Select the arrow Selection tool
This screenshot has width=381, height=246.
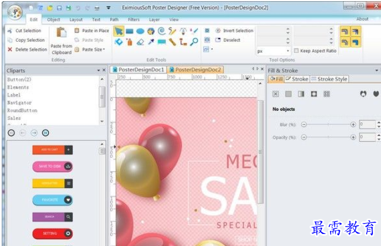[119, 31]
